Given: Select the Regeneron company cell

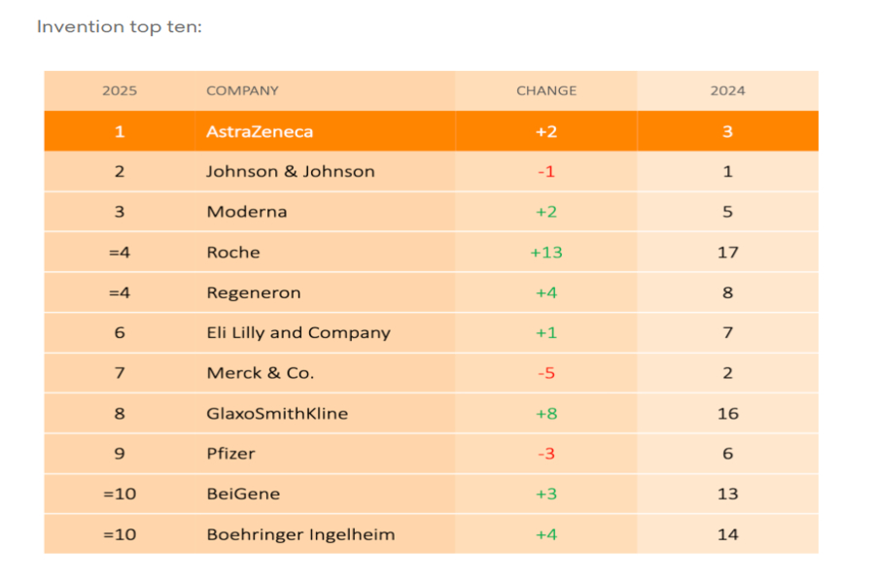Looking at the screenshot, I should (x=253, y=292).
